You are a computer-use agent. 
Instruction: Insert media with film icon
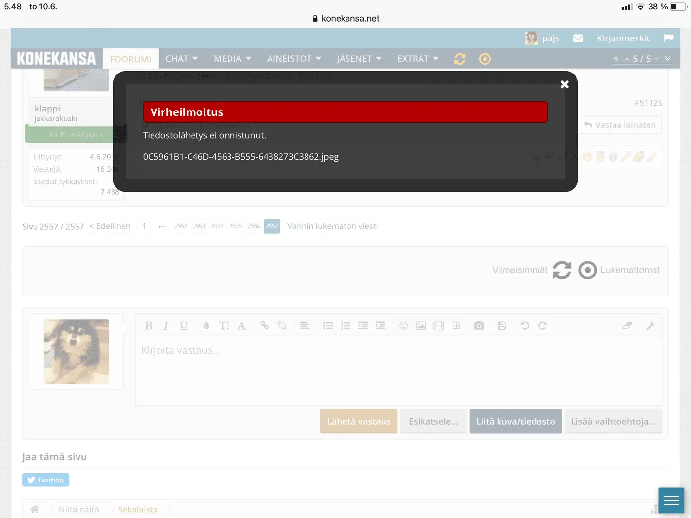point(438,326)
